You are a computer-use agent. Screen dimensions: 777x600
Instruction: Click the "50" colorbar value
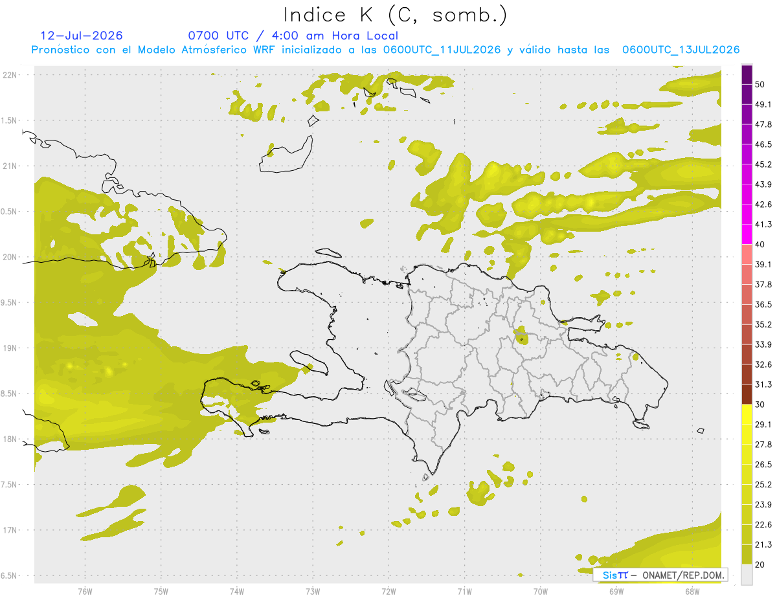(760, 84)
